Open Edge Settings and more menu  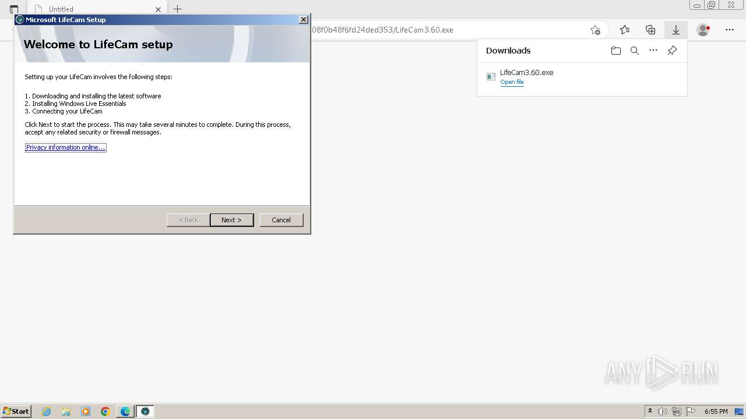click(730, 30)
